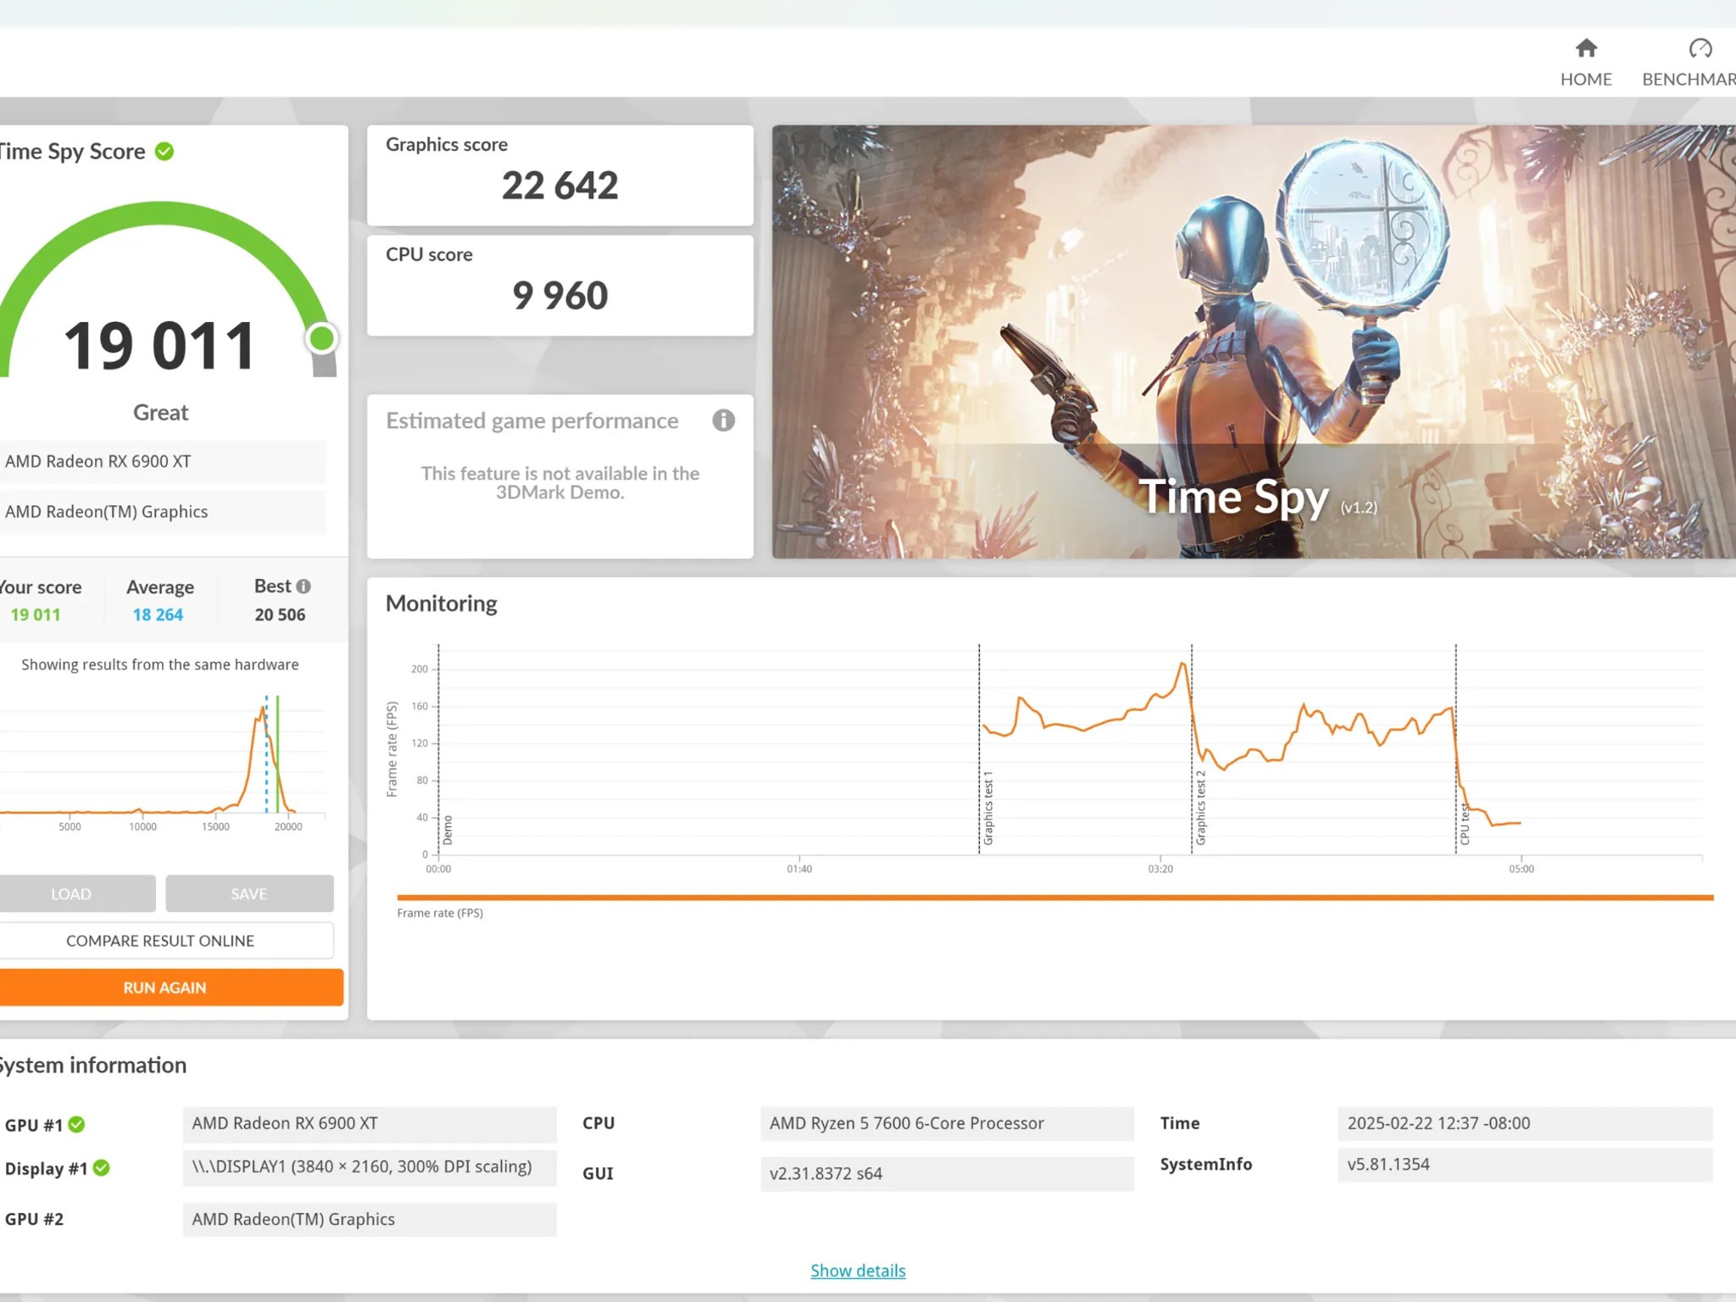The image size is (1736, 1302).
Task: Click the LOAD button
Action: 71,893
